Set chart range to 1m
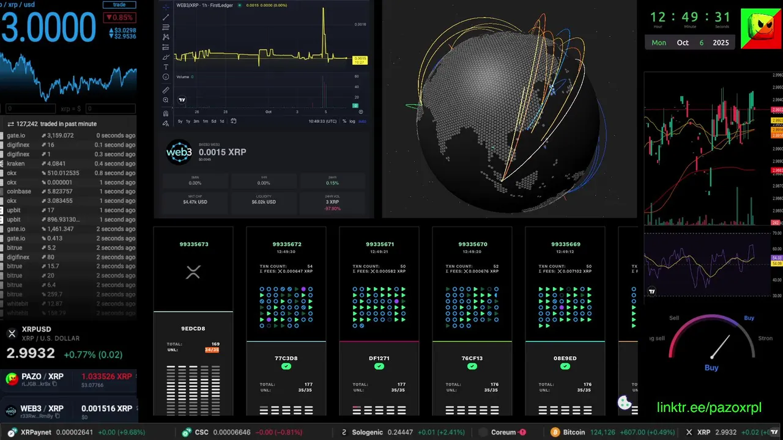This screenshot has width=783, height=440. [x=205, y=121]
